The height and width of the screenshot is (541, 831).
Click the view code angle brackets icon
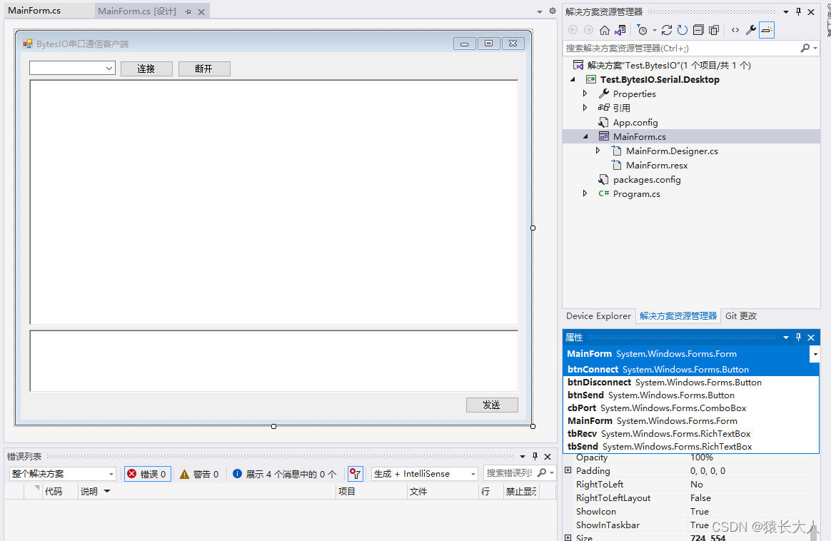735,30
